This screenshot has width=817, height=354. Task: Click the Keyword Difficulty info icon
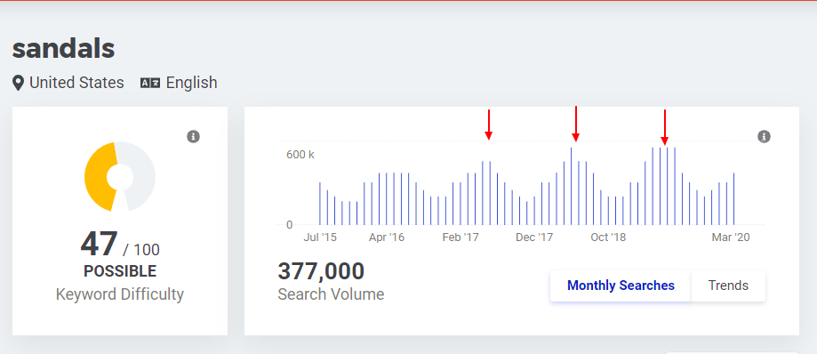193,137
